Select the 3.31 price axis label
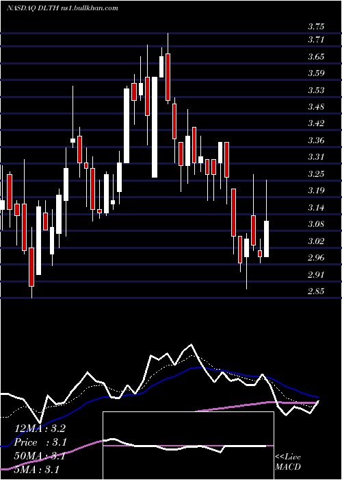Screen dimensions: 342x480 click(x=316, y=157)
